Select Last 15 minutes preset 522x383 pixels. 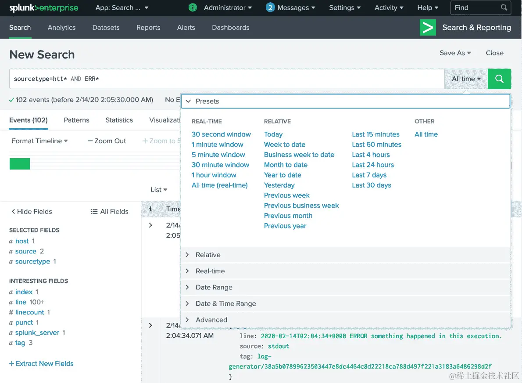click(x=375, y=134)
